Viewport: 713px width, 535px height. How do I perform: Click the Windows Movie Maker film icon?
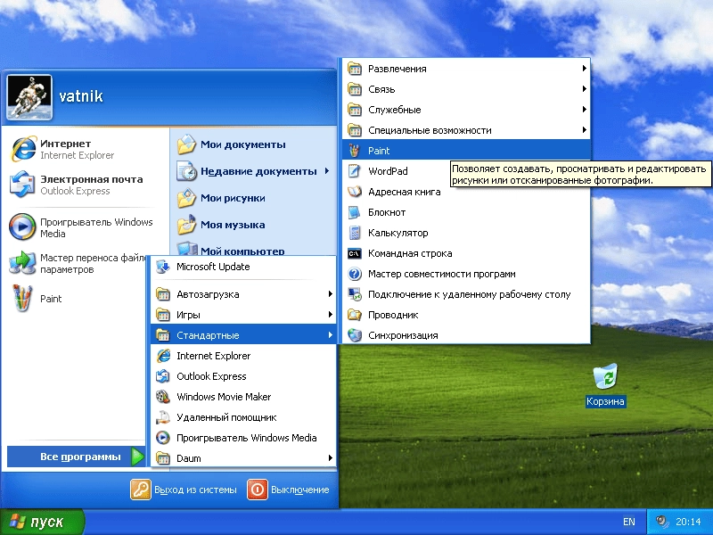pyautogui.click(x=163, y=397)
